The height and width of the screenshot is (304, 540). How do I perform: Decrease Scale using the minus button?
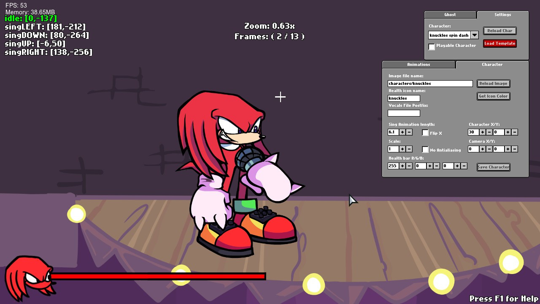click(409, 149)
